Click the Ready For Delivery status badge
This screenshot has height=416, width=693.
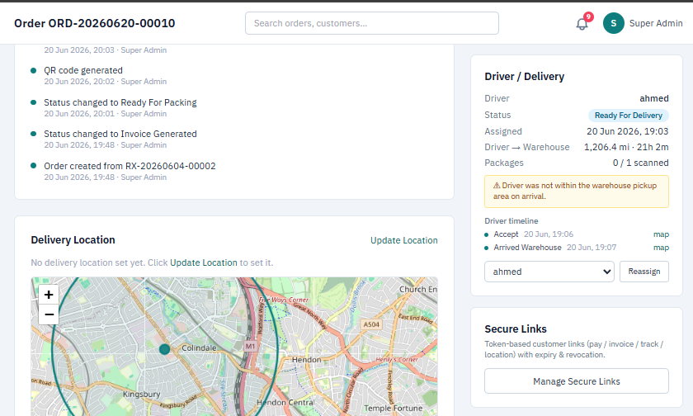point(628,116)
